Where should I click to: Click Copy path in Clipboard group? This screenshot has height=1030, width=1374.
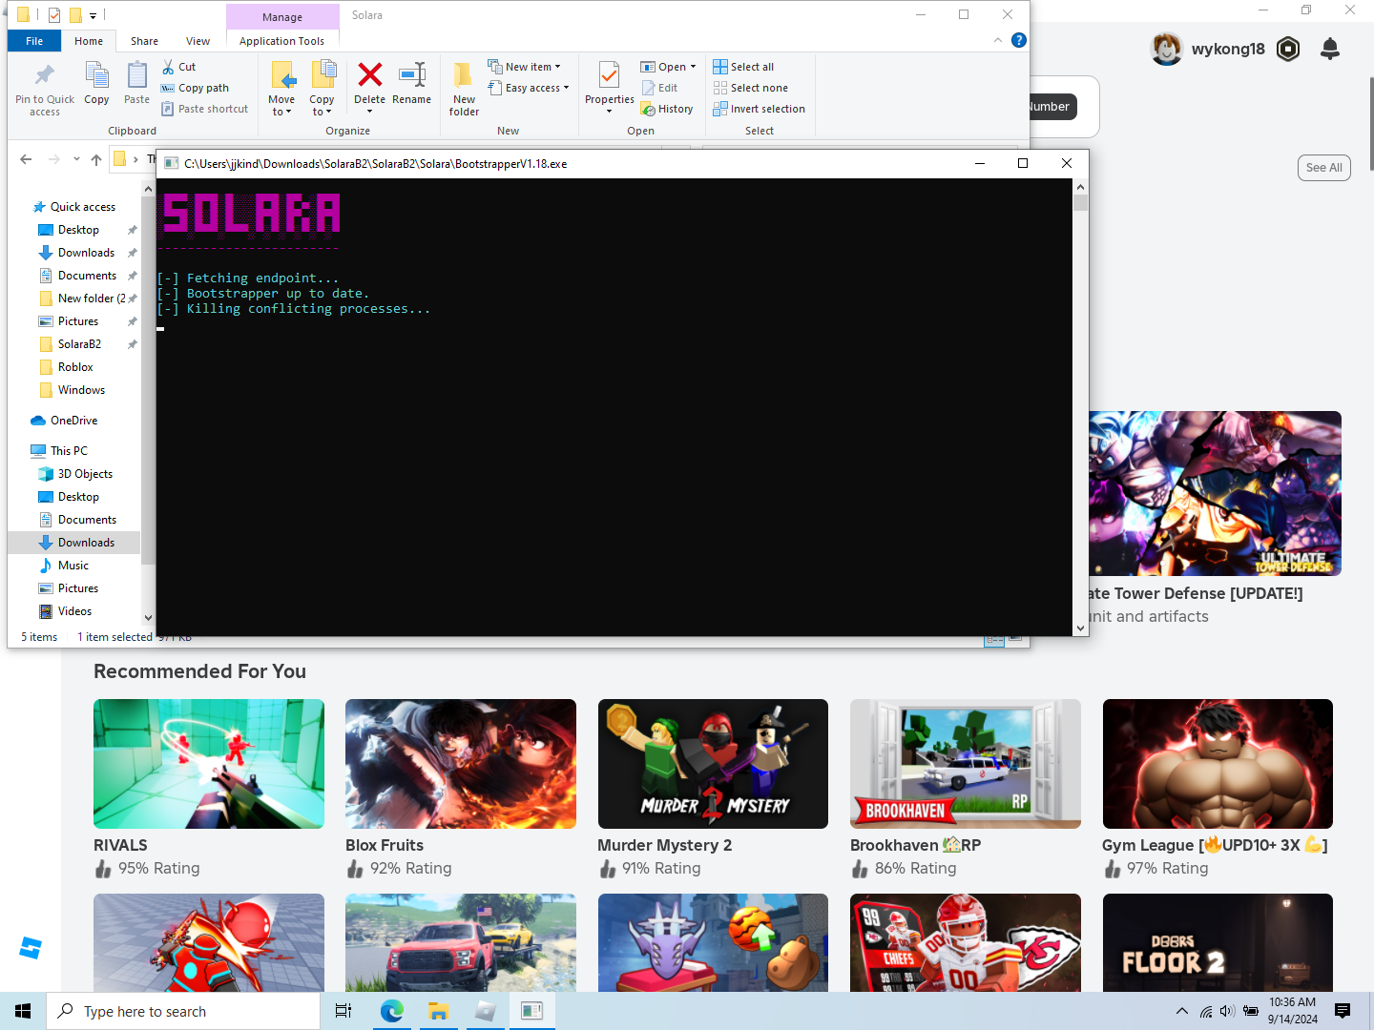tap(195, 88)
